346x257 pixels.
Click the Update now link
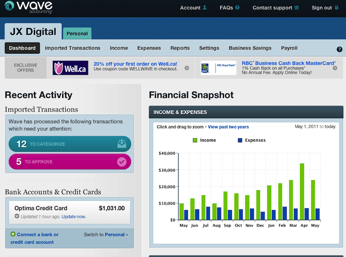pos(74,216)
